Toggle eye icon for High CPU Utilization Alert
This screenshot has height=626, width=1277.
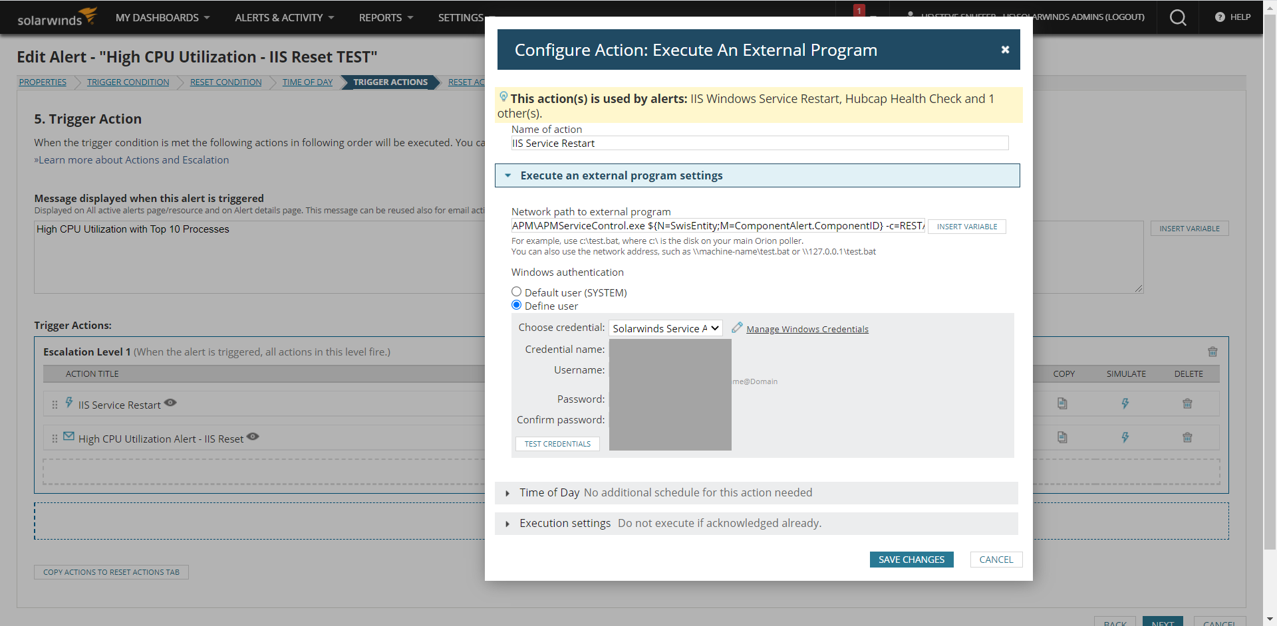[253, 437]
